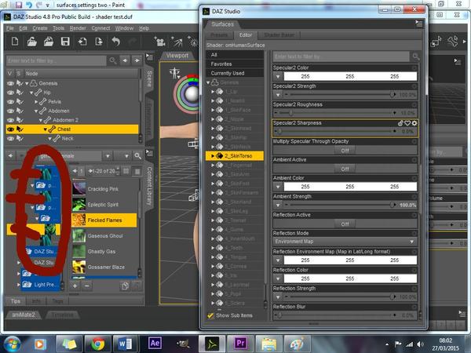Uncheck Show Sub Items checkbox
Viewport: 471px width, 353px height.
click(x=210, y=315)
